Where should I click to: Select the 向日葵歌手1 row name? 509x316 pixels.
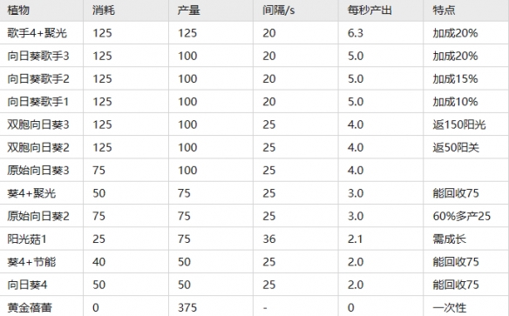(38, 102)
